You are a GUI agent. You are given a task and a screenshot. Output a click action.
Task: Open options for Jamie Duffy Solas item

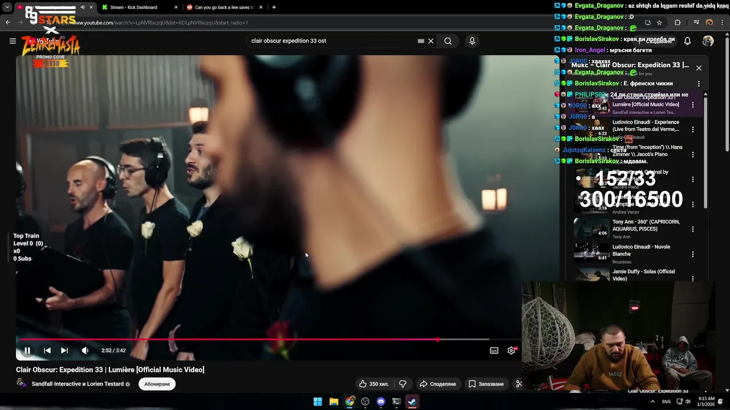[693, 279]
